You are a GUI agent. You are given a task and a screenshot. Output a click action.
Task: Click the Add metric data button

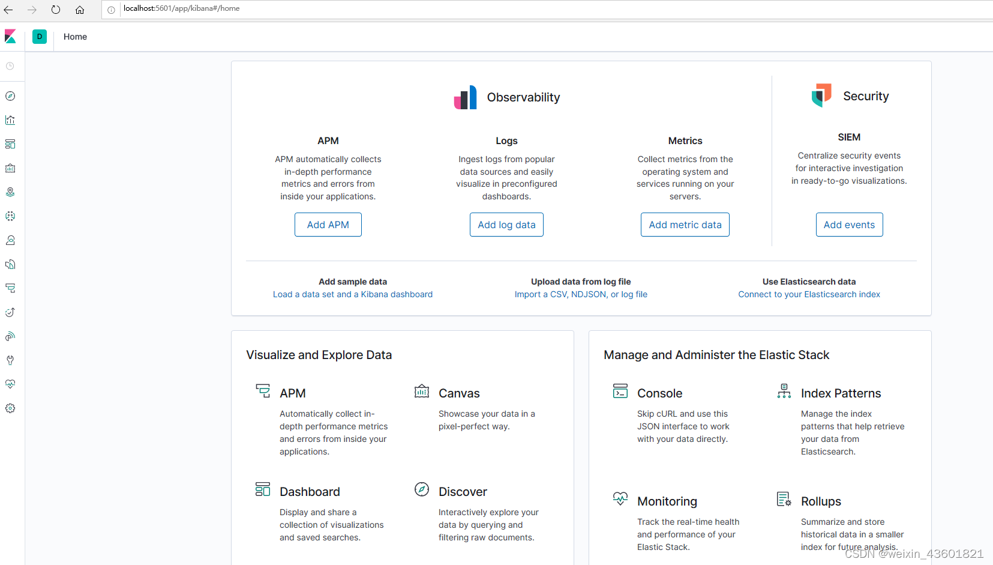pyautogui.click(x=685, y=225)
